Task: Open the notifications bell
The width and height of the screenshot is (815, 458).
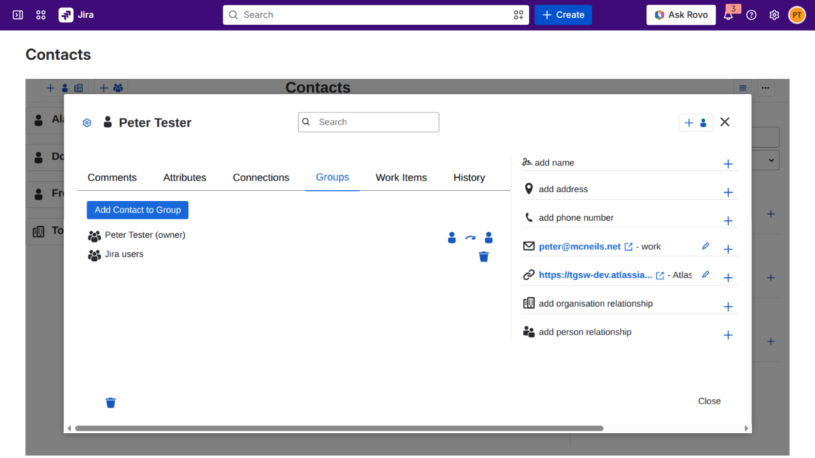Action: pos(728,15)
